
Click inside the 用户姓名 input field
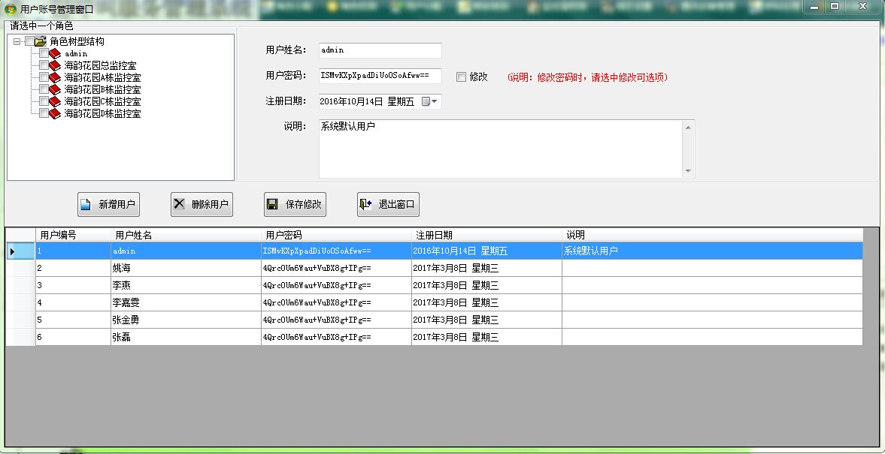(x=380, y=50)
